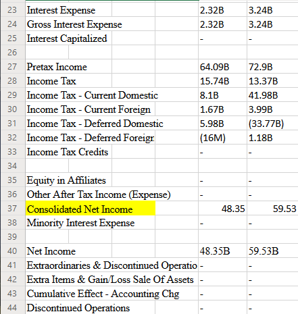This screenshot has height=314, width=298.
Task: Select the 'Income Tax Credits' cell
Action: [x=68, y=152]
